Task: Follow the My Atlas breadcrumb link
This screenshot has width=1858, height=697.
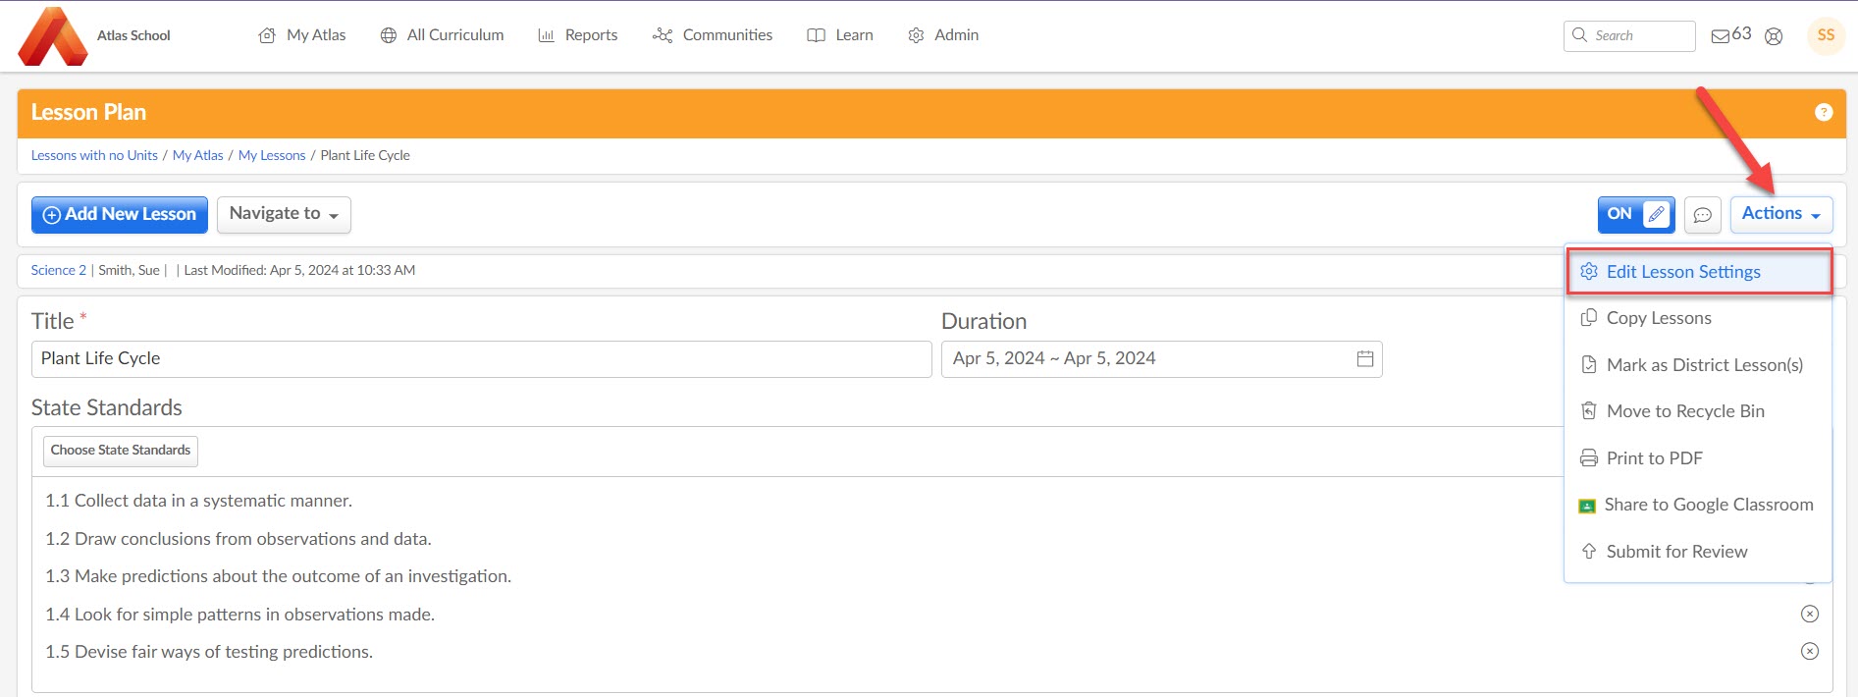Action: [x=198, y=155]
